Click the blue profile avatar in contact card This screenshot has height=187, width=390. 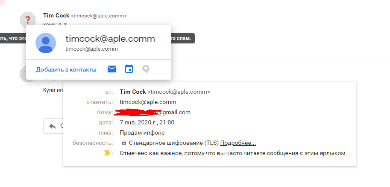46,43
